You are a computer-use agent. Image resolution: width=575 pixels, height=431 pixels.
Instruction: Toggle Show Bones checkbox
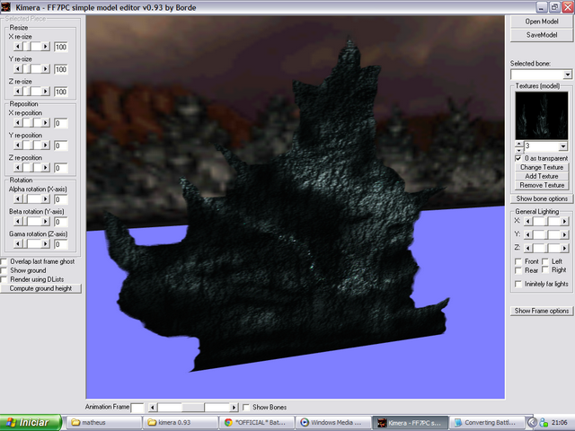point(245,407)
